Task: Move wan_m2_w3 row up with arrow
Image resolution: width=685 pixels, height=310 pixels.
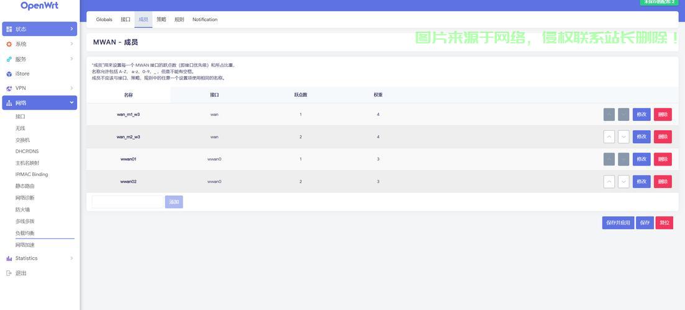Action: 609,137
